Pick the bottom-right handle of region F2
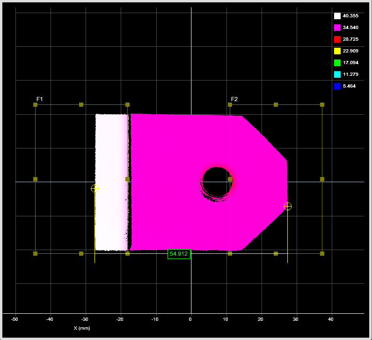This screenshot has height=340, width=372. [x=322, y=254]
